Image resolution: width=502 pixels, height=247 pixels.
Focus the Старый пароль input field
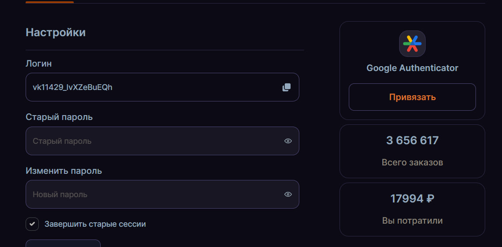coord(162,141)
